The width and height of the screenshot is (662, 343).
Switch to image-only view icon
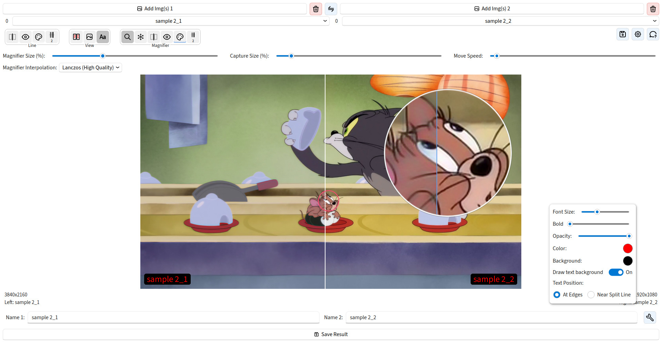point(89,37)
